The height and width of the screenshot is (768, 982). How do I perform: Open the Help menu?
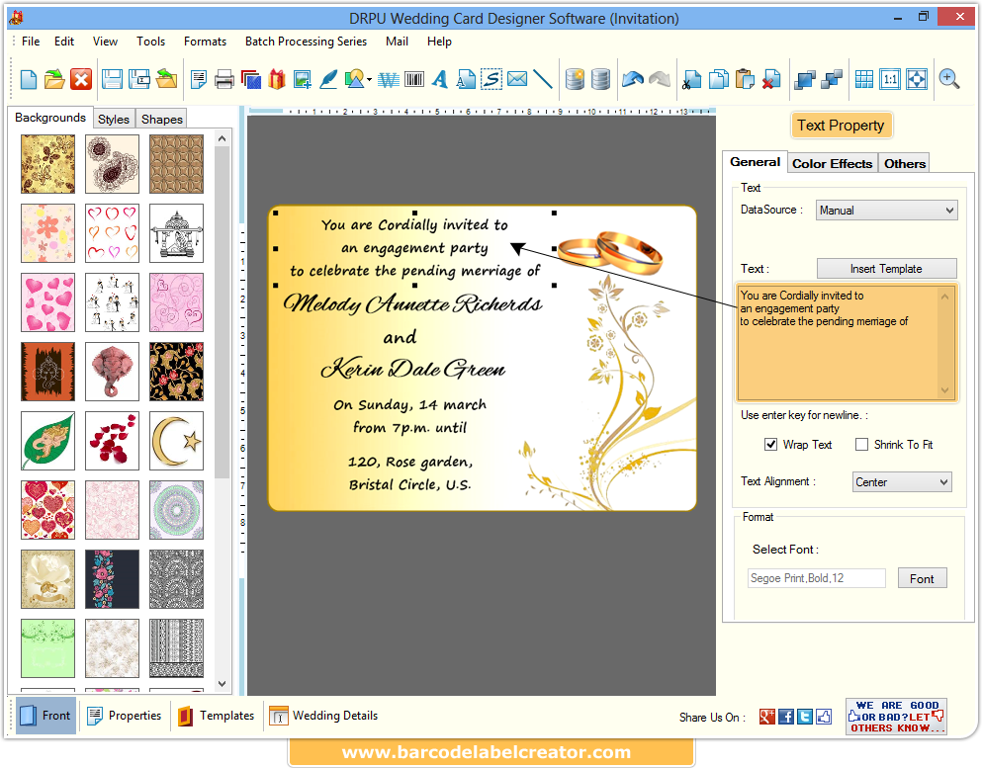(439, 42)
